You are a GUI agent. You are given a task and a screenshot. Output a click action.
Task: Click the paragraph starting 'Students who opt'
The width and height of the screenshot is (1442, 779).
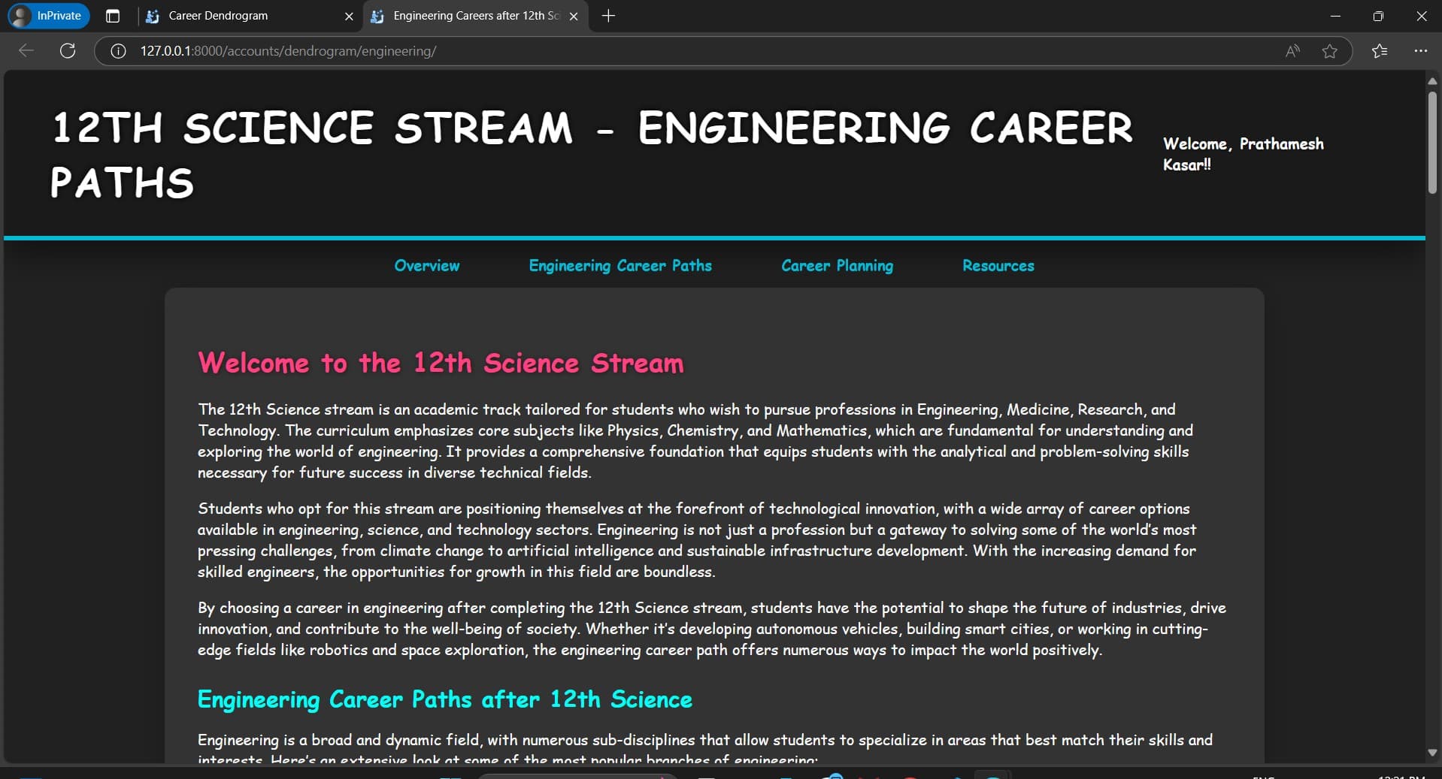(x=697, y=540)
